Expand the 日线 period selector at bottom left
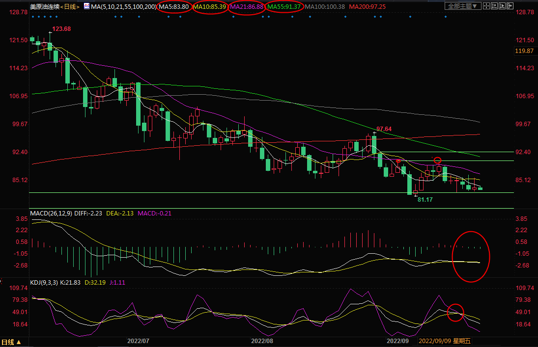This screenshot has height=347, width=538. (11, 342)
